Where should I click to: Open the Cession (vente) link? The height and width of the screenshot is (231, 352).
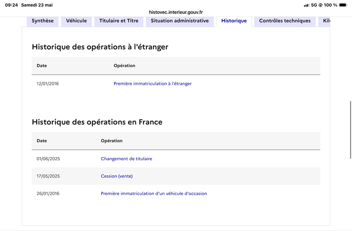(117, 176)
